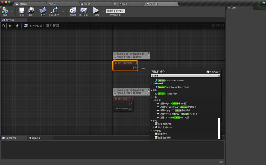Switch to the HelloUE tab
Image resolution: width=266 pixels, height=165 pixels.
(88, 4)
